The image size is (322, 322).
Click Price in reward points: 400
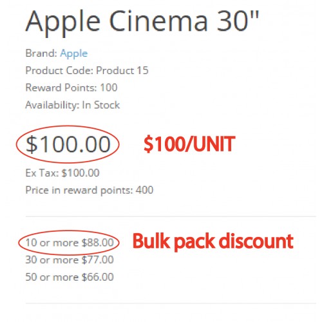tap(90, 190)
